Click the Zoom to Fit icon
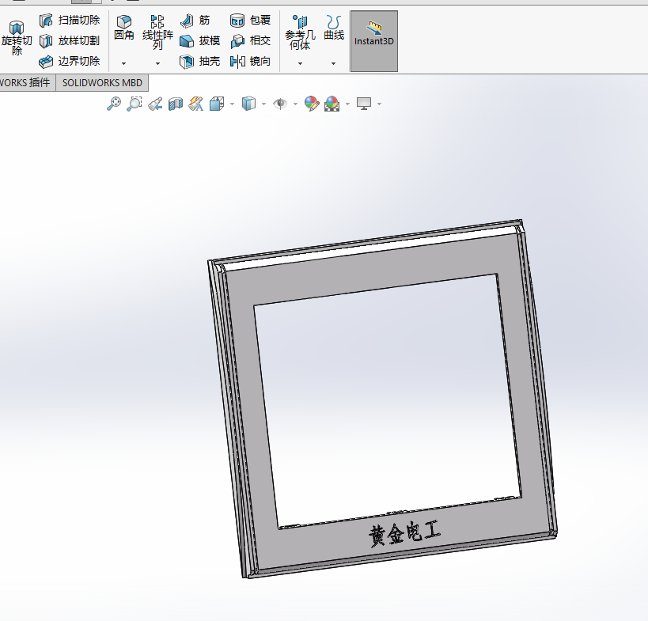This screenshot has width=648, height=621. 114,104
